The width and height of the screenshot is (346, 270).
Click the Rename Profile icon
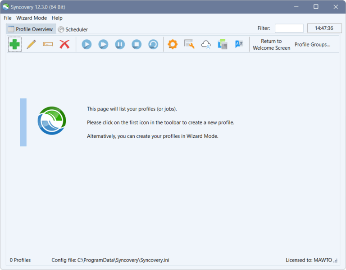48,44
